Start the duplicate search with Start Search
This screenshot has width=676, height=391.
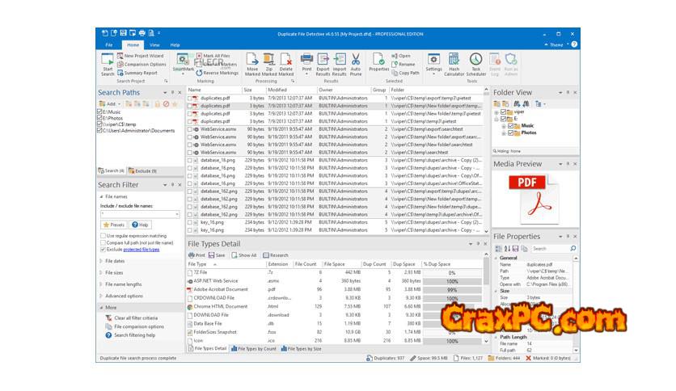point(108,64)
